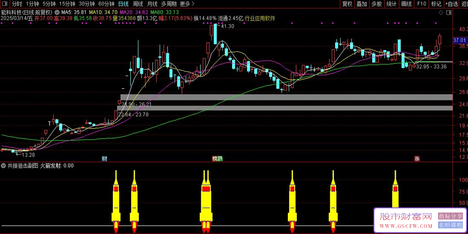Select the 15分钟 period tab
The image size is (468, 234).
tap(67, 4)
